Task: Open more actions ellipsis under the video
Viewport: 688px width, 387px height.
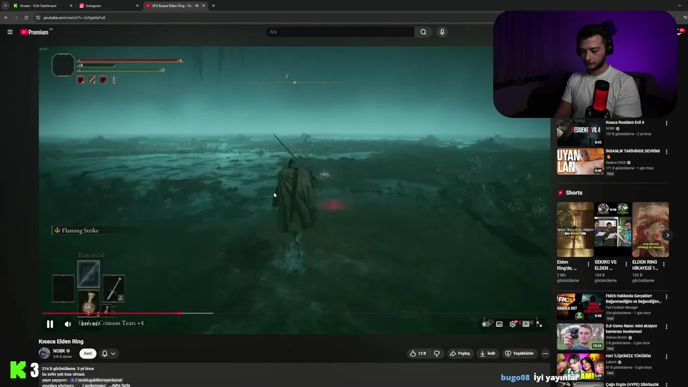Action: (x=545, y=354)
